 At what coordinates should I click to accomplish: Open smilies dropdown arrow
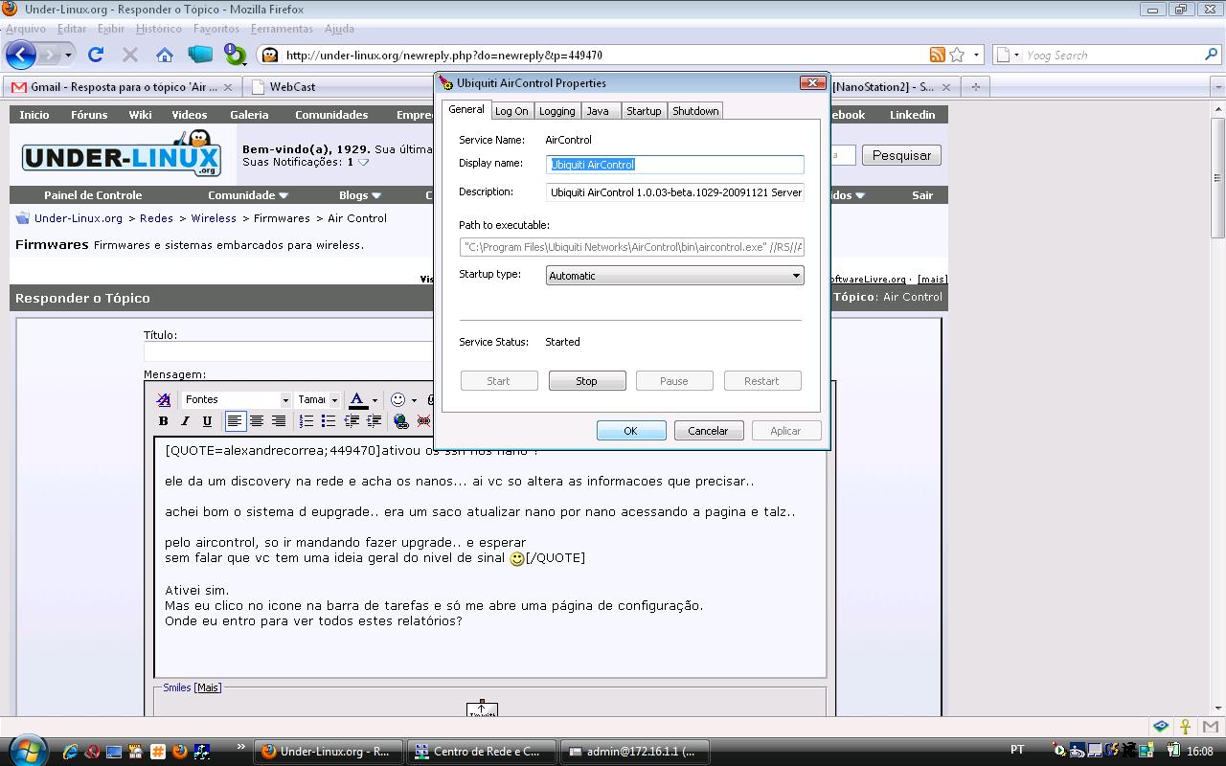[x=414, y=400]
